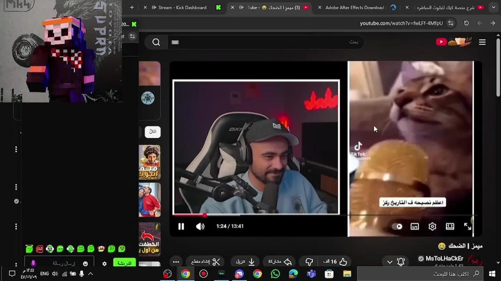501x281 pixels.
Task: Like the video (16 ألف thumbs up)
Action: (x=335, y=262)
